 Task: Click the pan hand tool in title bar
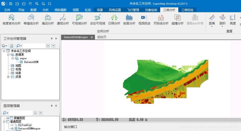pos(30,4)
